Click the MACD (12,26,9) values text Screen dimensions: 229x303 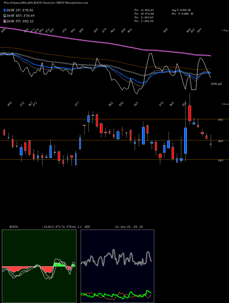coord(62,227)
